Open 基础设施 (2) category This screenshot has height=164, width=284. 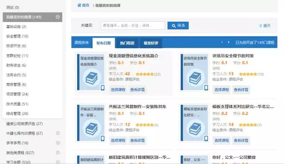(x=16, y=27)
